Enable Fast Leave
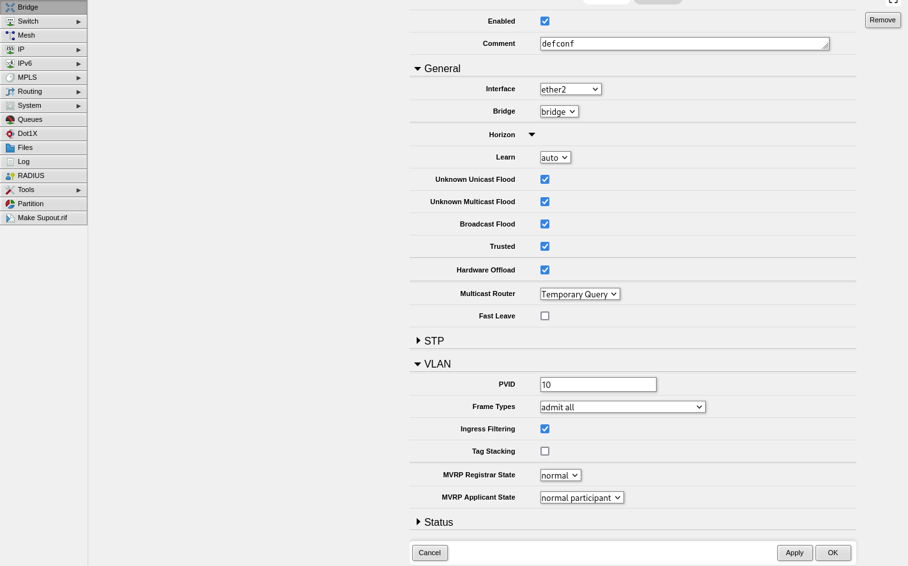Screen dimensions: 908x566 pyautogui.click(x=545, y=316)
